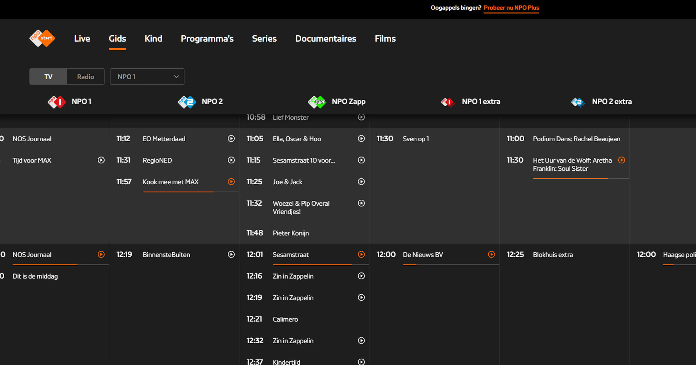Viewport: 696px width, 365px height.
Task: Click the NPO Start logo
Action: [42, 38]
